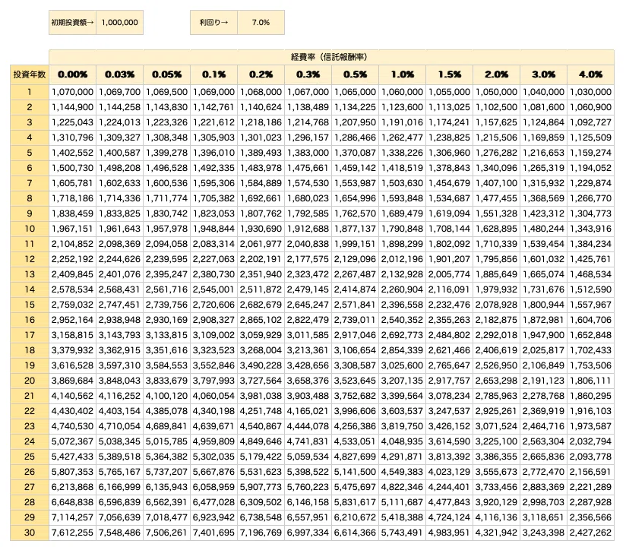Click the 経費率（信託報酬率） header
626x547 pixels.
click(x=331, y=57)
